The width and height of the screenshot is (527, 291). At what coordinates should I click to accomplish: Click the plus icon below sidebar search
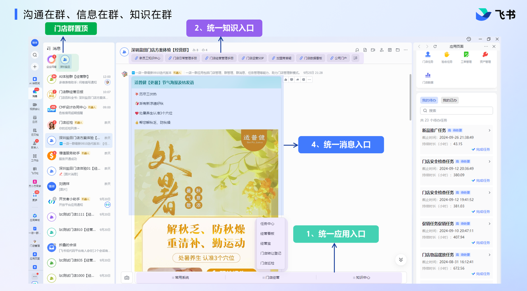tap(35, 67)
